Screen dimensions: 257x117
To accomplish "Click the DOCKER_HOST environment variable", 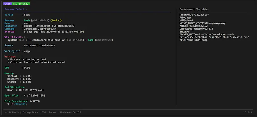I will tap(207, 34).
